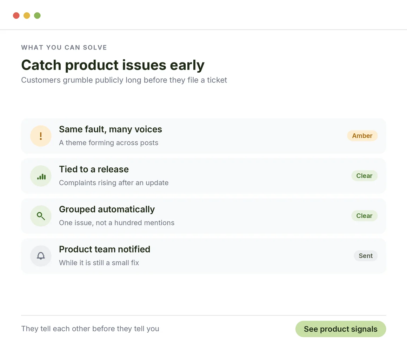Click the magnifying glass search icon
The height and width of the screenshot is (351, 407).
[41, 216]
